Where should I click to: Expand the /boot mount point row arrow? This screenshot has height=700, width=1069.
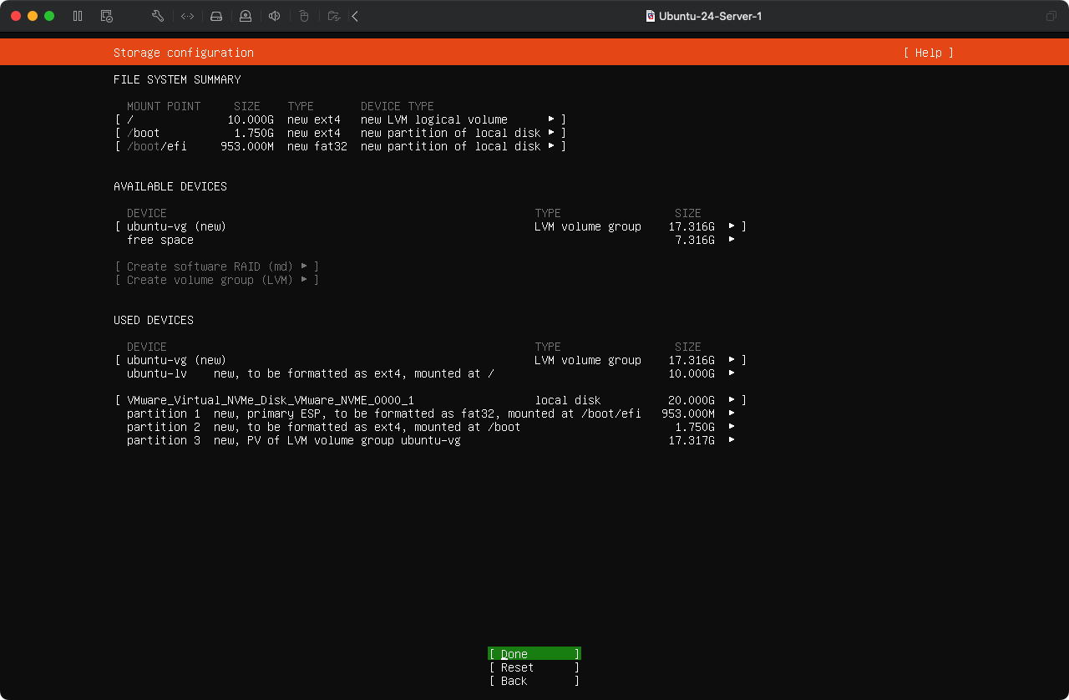pyautogui.click(x=551, y=133)
